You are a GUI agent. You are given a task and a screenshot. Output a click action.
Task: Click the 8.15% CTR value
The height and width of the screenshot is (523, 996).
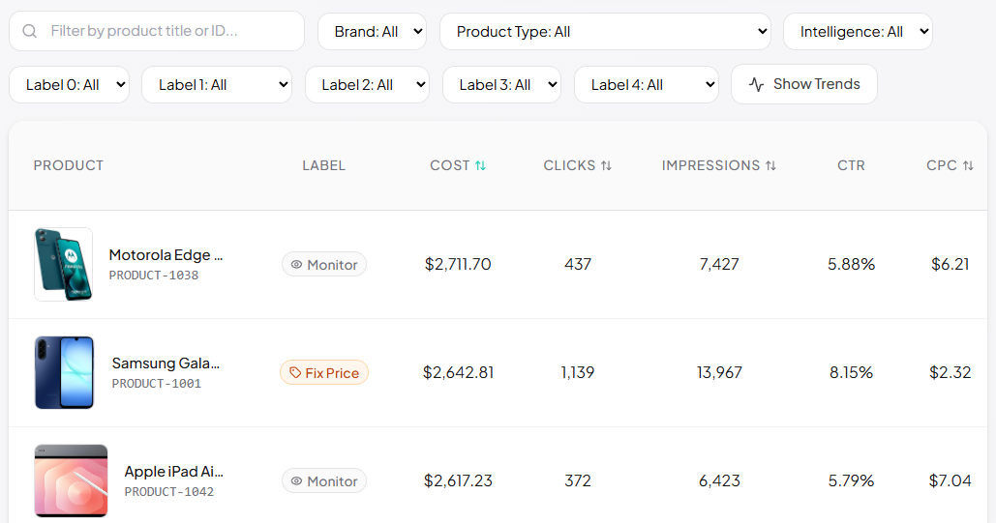851,372
